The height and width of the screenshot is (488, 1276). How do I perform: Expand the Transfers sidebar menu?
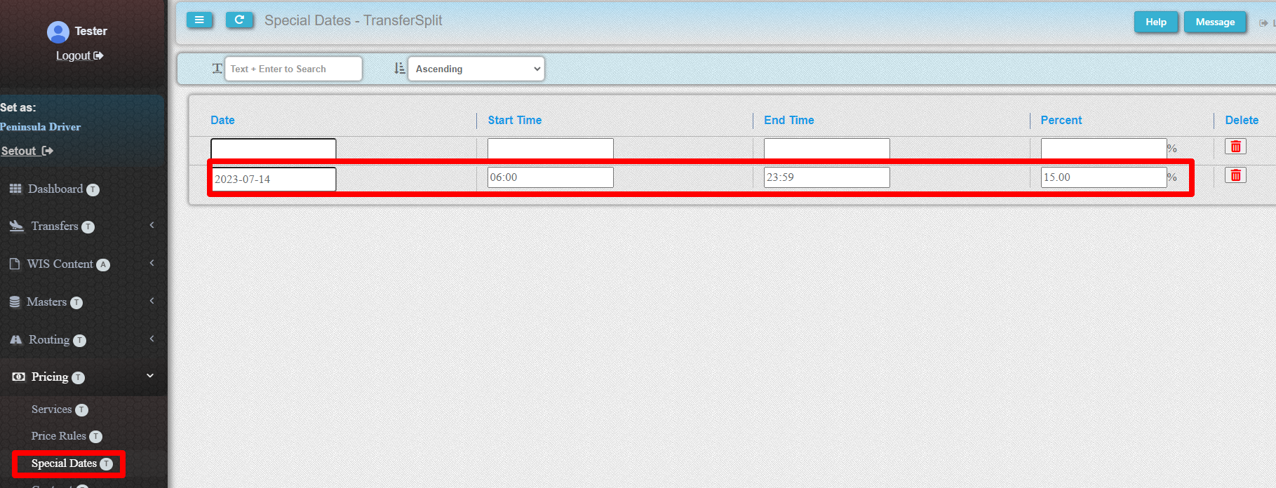coord(55,226)
